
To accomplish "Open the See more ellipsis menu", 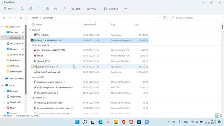I will click(x=125, y=9).
